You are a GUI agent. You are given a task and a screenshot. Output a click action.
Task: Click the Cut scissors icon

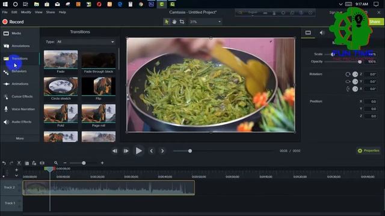19,163
